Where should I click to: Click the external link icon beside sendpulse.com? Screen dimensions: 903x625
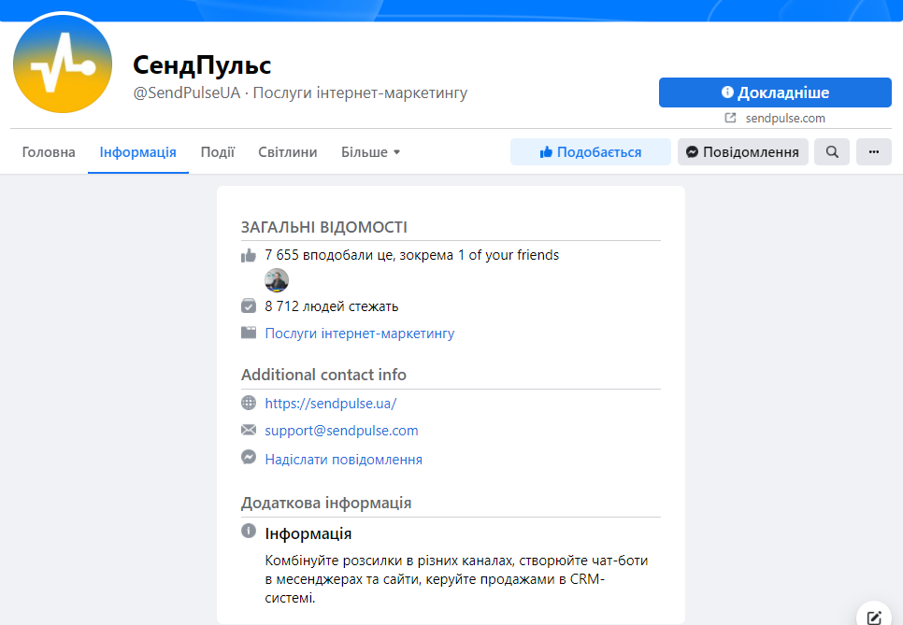click(x=730, y=118)
